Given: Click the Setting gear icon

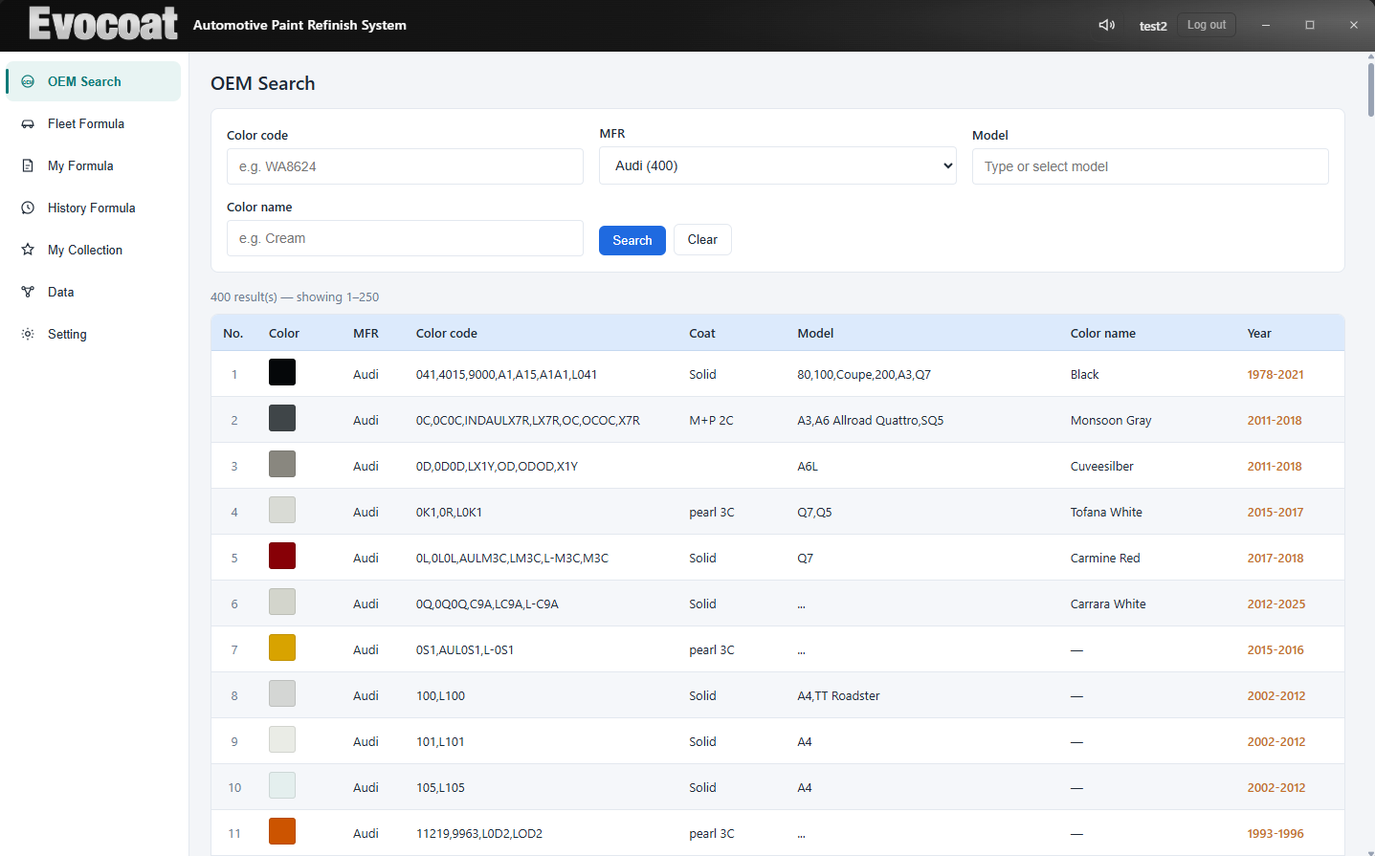Looking at the screenshot, I should click(x=28, y=334).
